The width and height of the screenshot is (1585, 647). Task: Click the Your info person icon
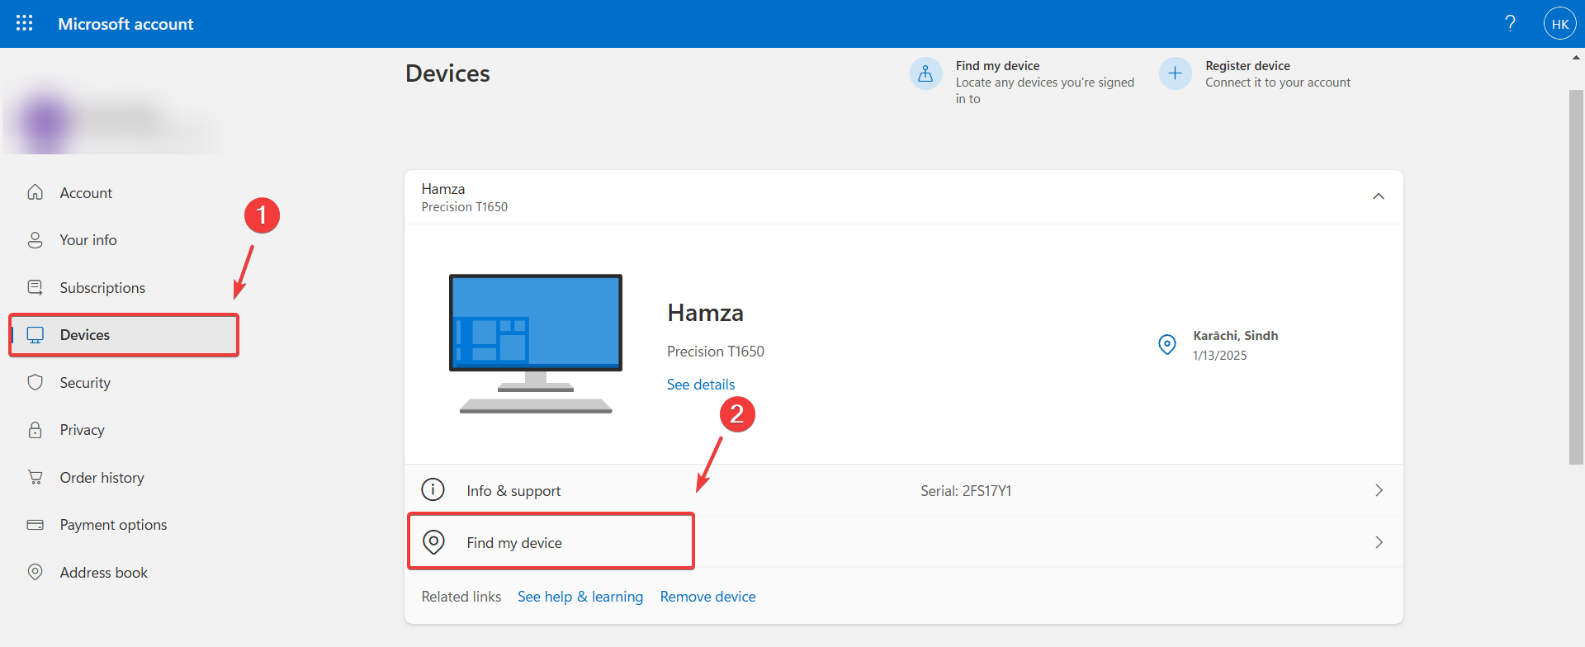click(35, 240)
